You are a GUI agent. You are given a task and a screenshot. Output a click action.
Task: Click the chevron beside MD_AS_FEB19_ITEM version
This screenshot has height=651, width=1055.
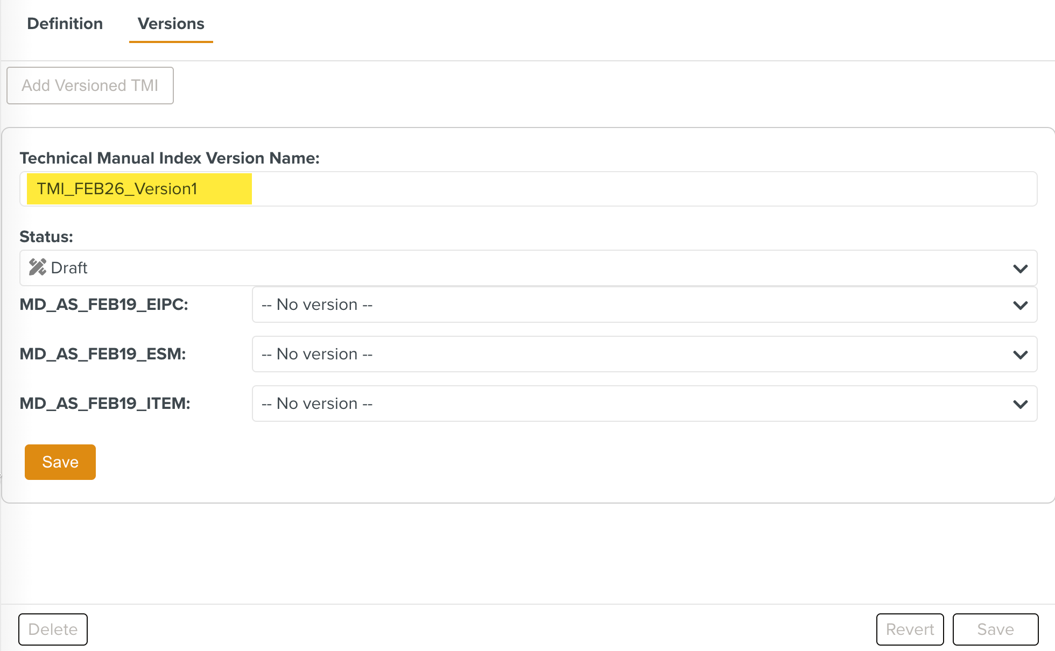(1019, 404)
